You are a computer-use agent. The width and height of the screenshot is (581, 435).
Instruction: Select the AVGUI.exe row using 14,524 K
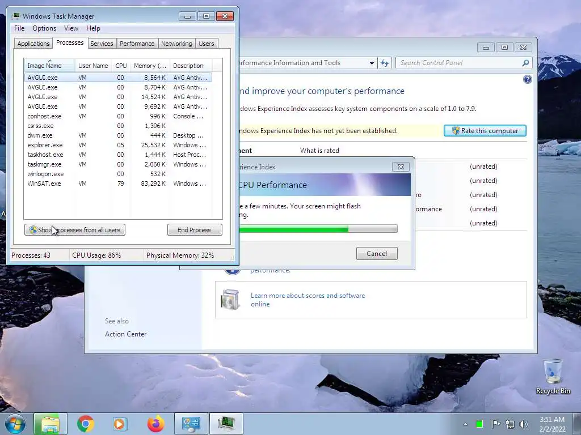point(118,97)
